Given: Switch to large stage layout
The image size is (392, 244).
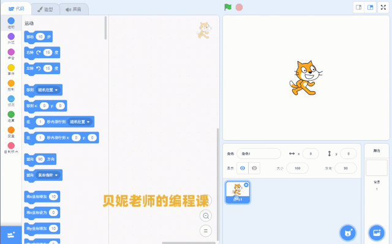Looking at the screenshot, I should coord(370,7).
